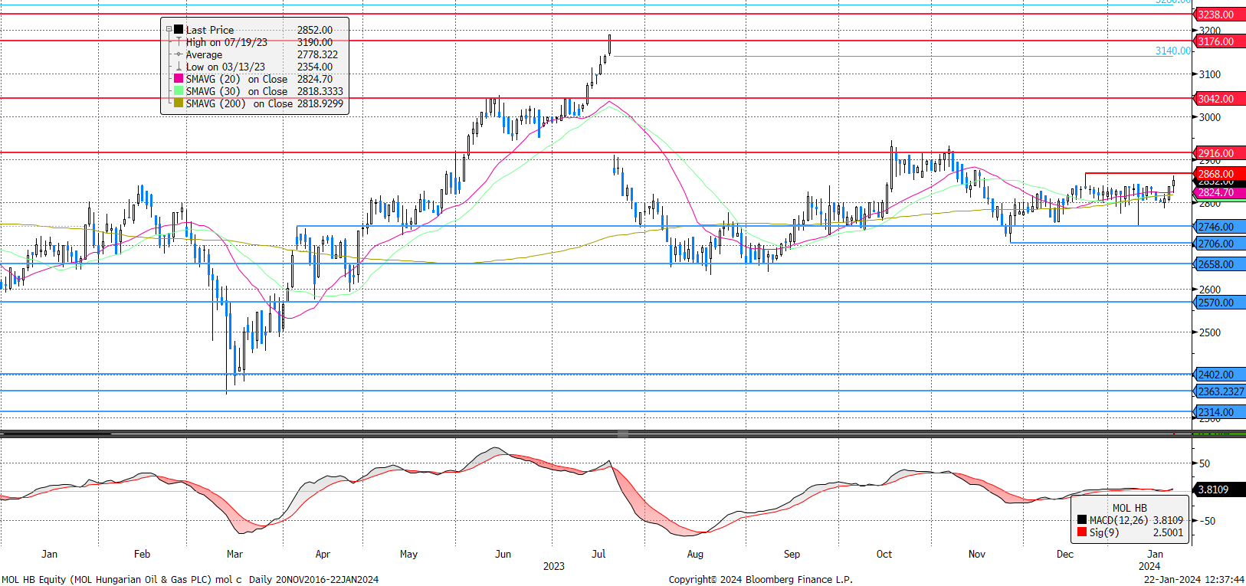Select the blue 2658.00 price level tag
The image size is (1246, 586).
pos(1220,264)
